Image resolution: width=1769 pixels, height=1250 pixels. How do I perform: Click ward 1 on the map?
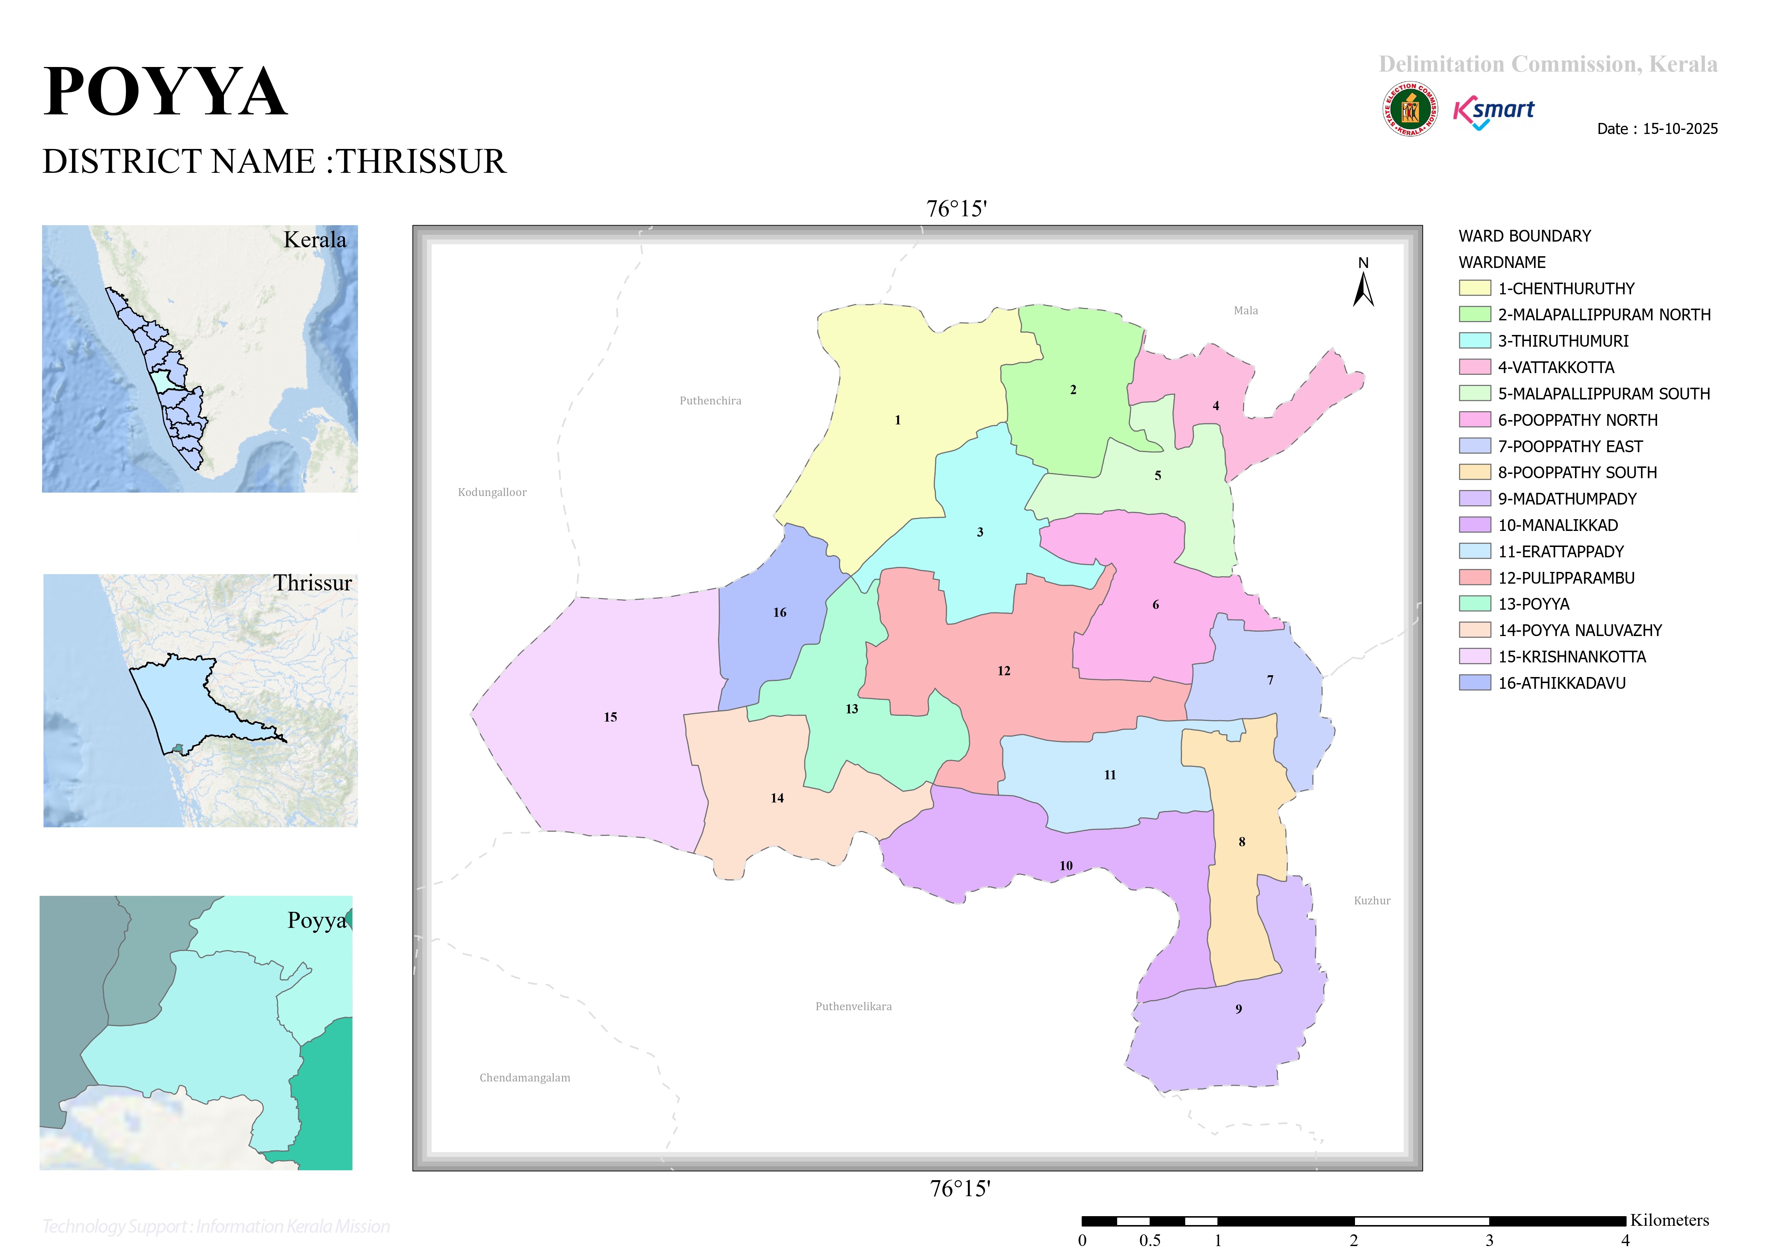pyautogui.click(x=897, y=420)
